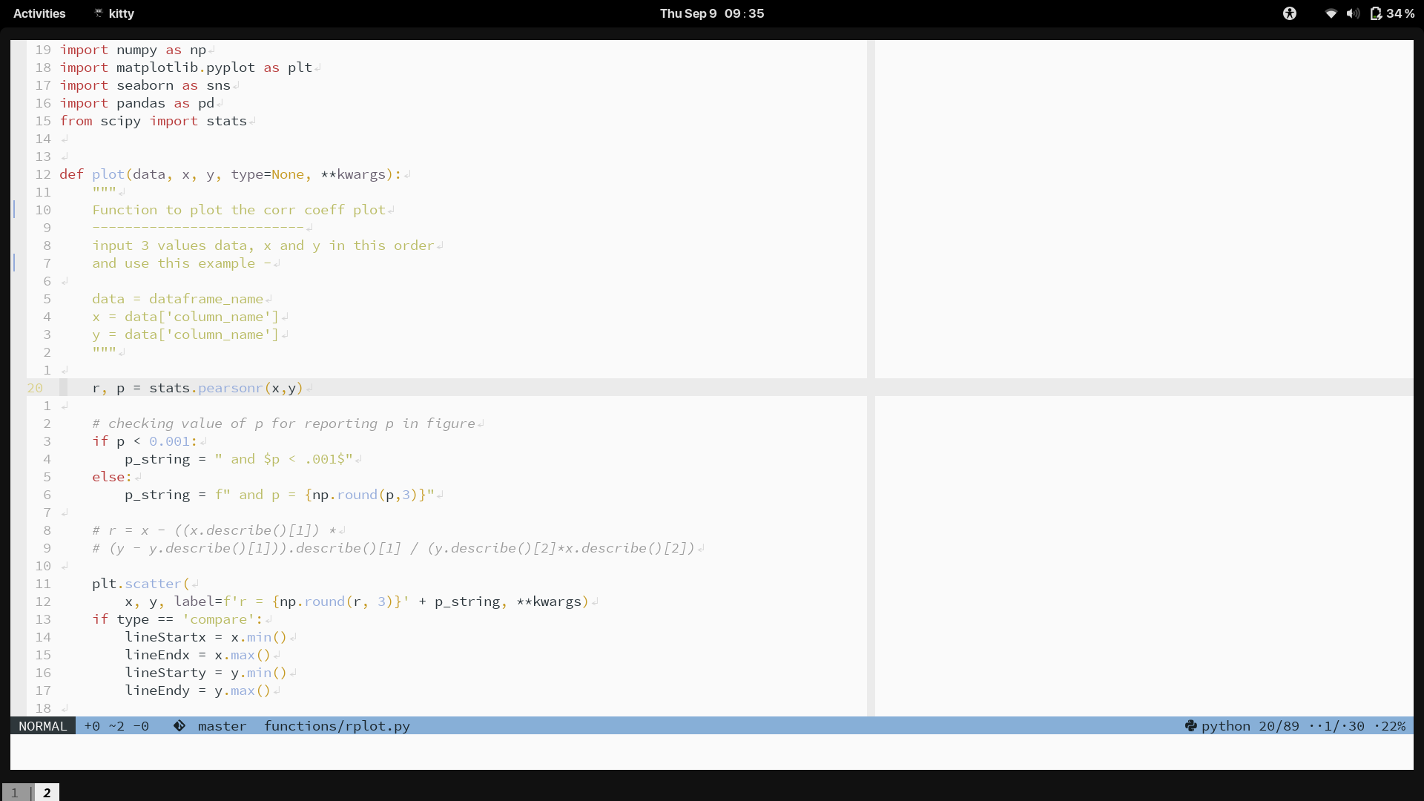Click the functions/rplot.py filename in statusline
This screenshot has height=801, width=1424.
[337, 726]
